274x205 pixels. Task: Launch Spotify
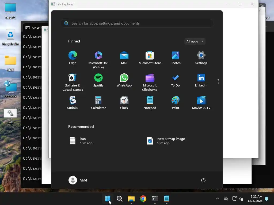(x=98, y=80)
